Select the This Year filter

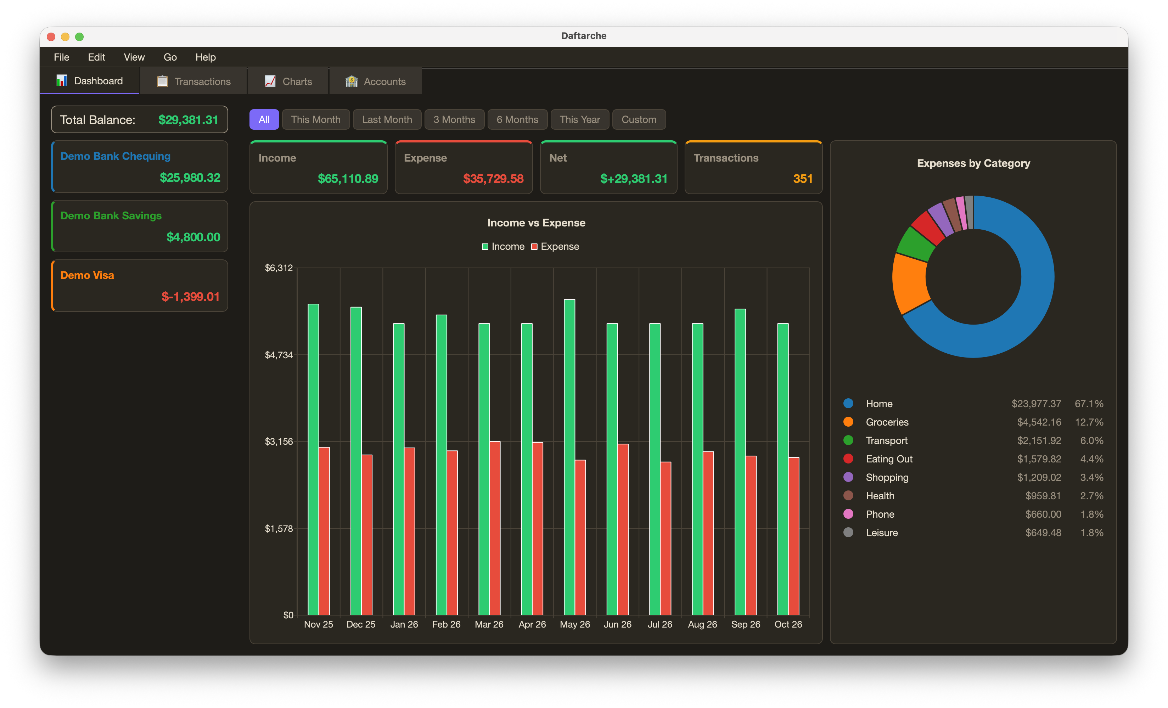click(x=580, y=119)
